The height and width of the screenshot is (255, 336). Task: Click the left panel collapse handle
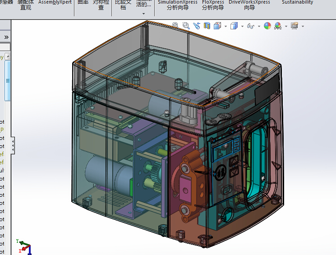13,145
